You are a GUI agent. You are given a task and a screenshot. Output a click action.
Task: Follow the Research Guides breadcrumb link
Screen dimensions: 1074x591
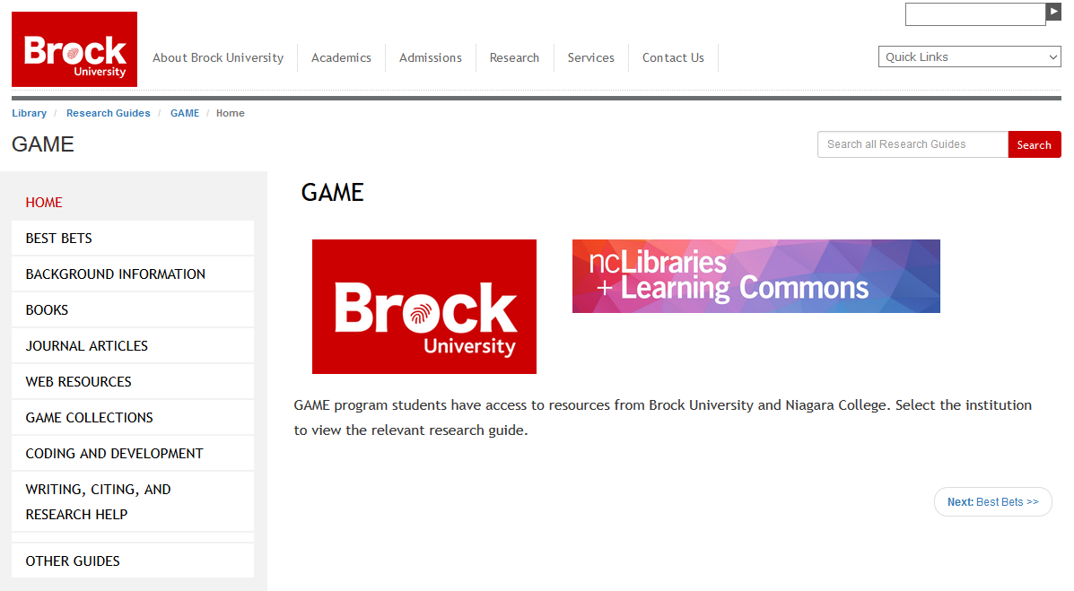[109, 113]
